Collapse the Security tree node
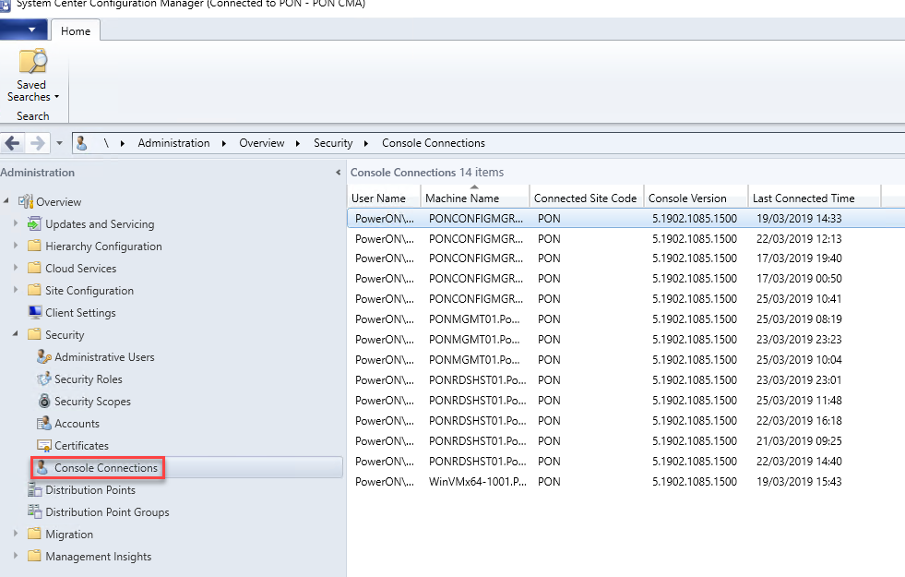 (x=16, y=335)
